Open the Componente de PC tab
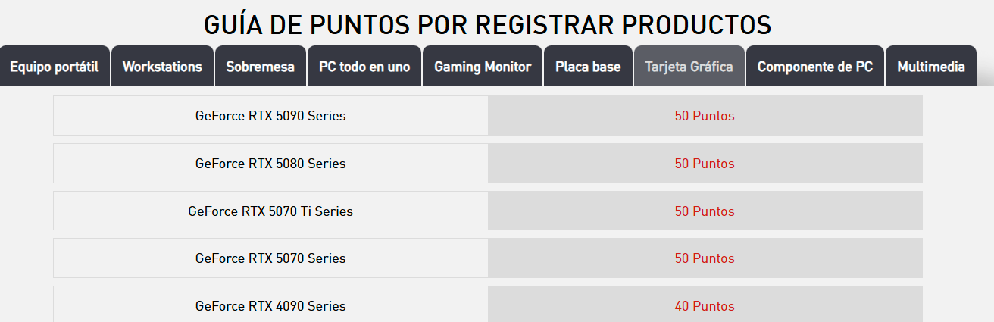 814,67
